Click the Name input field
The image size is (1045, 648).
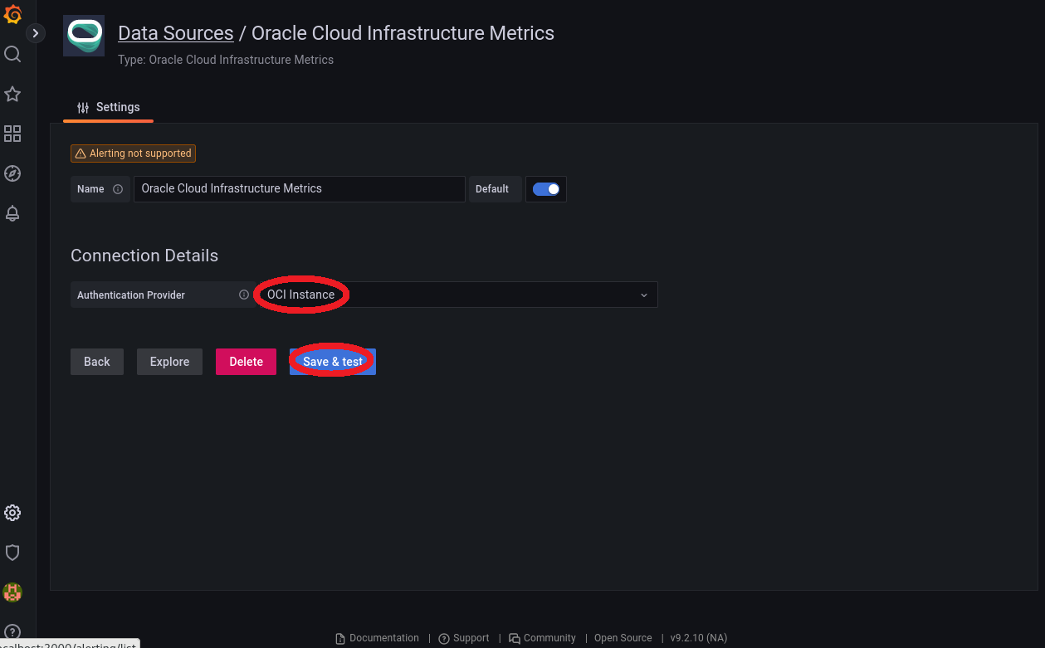[299, 189]
